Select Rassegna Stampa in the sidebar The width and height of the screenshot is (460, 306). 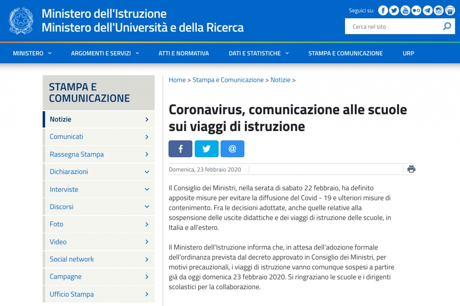(77, 155)
